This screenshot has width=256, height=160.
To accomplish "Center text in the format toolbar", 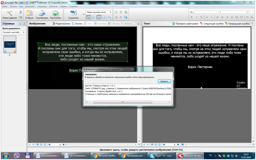I will point(222,17).
